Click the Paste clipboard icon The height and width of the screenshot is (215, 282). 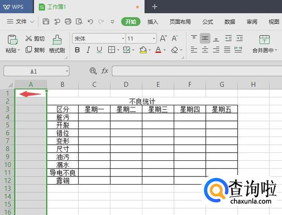(13, 40)
